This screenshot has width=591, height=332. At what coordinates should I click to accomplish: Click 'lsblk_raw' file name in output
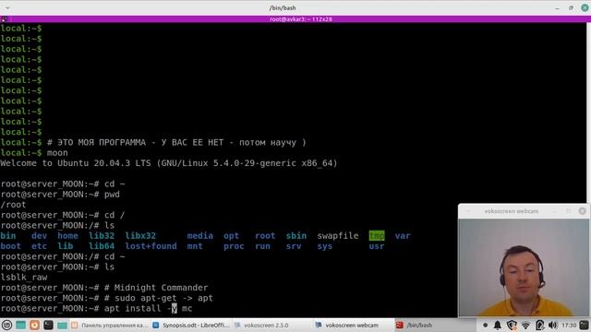(x=24, y=278)
